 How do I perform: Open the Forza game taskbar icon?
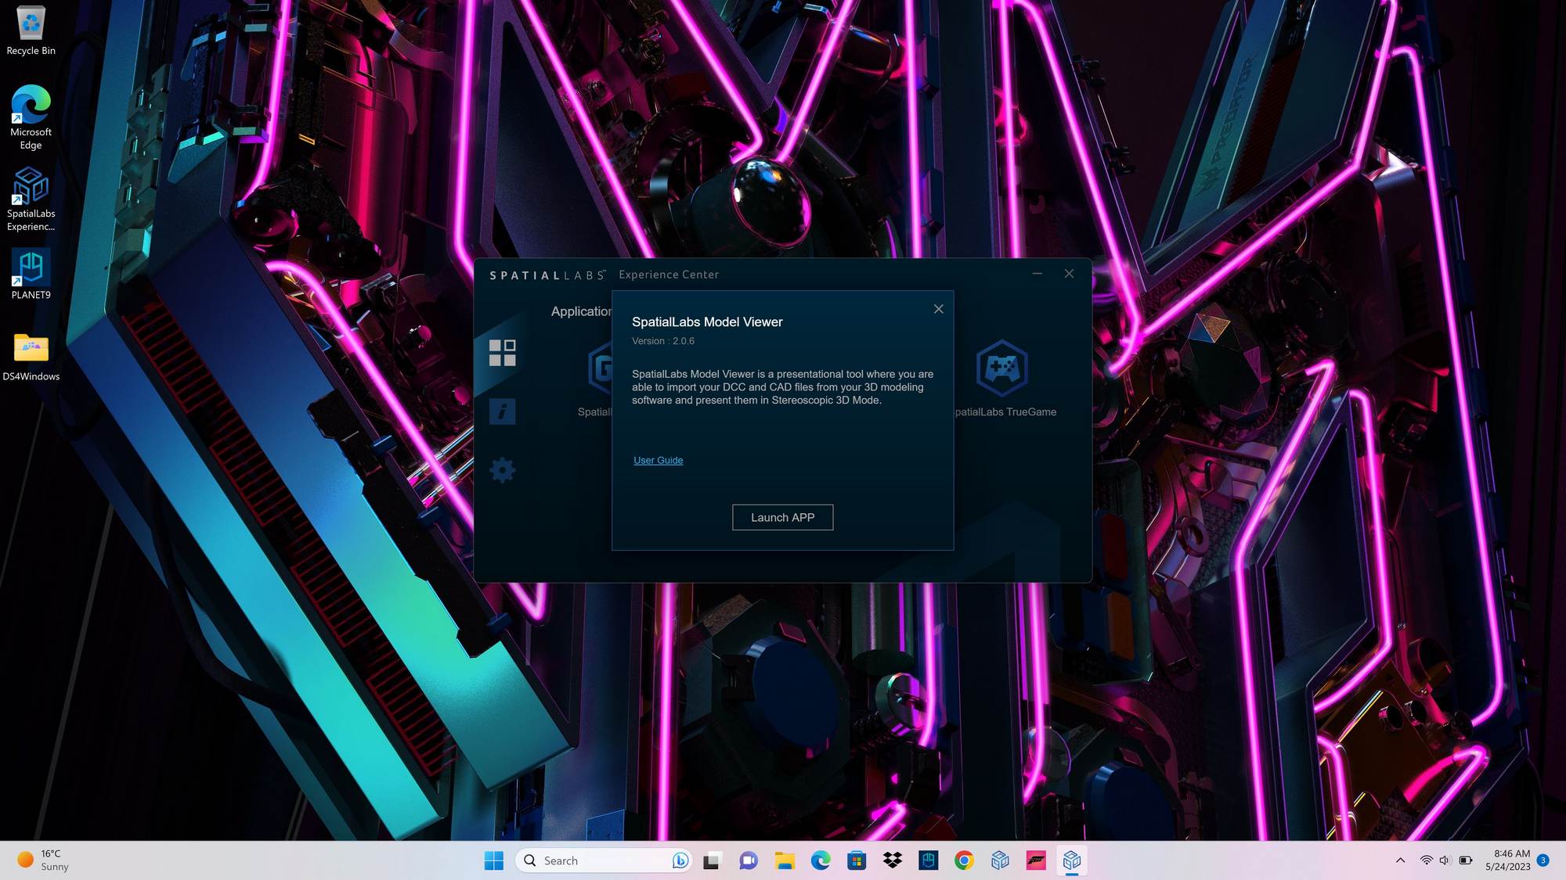1036,860
